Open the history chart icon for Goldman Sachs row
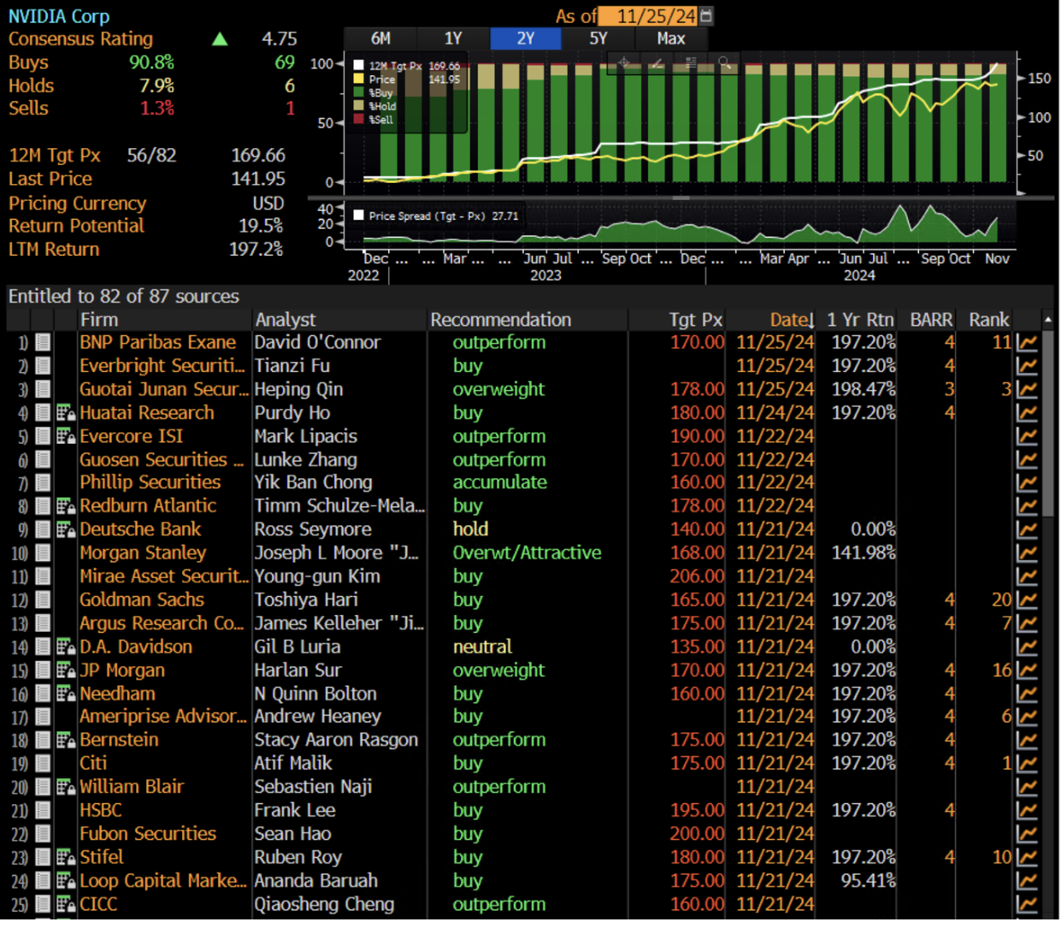Image resolution: width=1061 pixels, height=928 pixels. tap(1027, 600)
